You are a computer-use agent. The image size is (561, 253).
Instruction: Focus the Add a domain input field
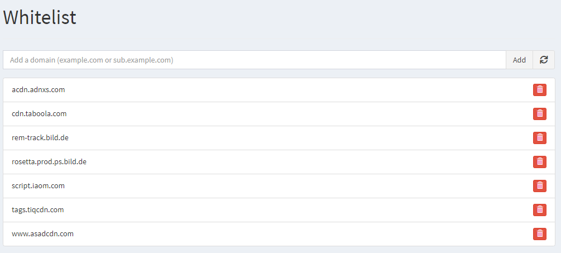pyautogui.click(x=255, y=60)
